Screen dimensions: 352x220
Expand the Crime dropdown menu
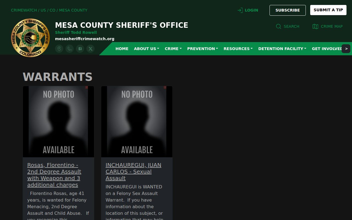point(173,49)
